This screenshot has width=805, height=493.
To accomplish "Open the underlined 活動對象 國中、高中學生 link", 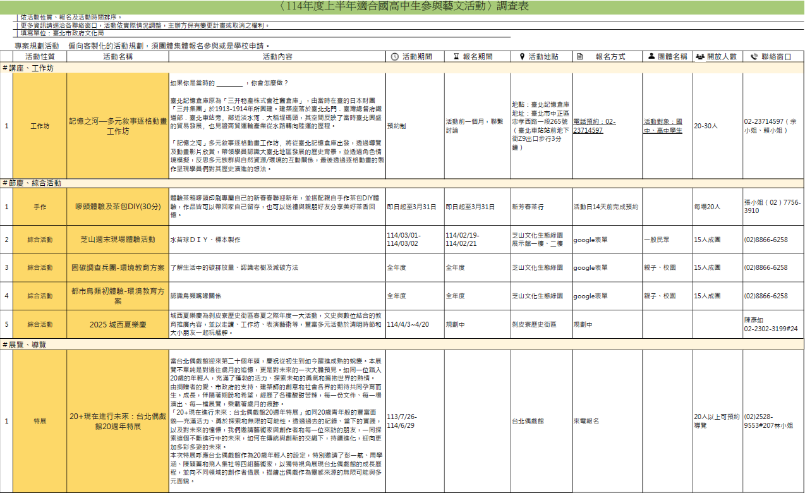I will tap(663, 126).
